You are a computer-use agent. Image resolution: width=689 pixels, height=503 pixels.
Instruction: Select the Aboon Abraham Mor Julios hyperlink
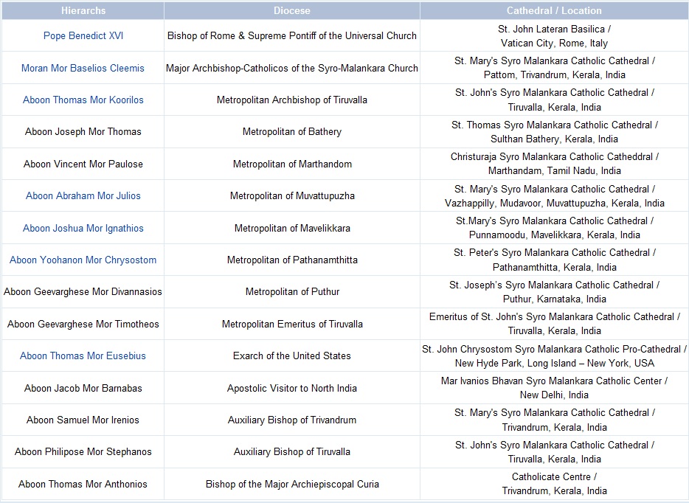83,195
